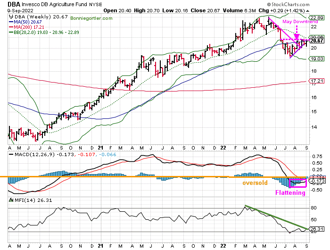
Task: Click the blue MA(50) legend line
Action: pyautogui.click(x=11, y=22)
